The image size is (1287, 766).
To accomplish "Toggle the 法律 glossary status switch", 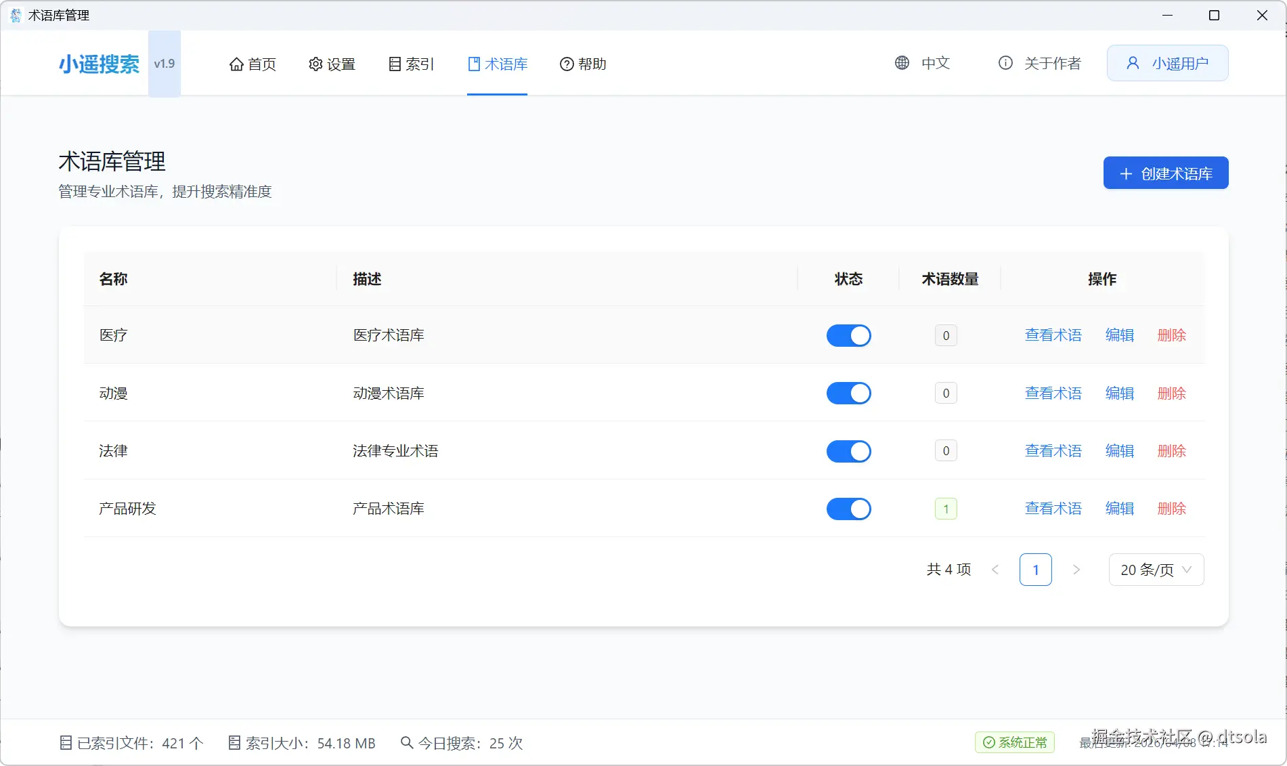I will click(x=849, y=451).
